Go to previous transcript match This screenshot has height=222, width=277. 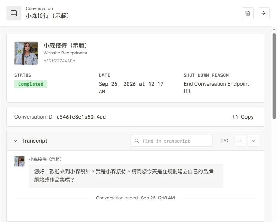pyautogui.click(x=240, y=141)
